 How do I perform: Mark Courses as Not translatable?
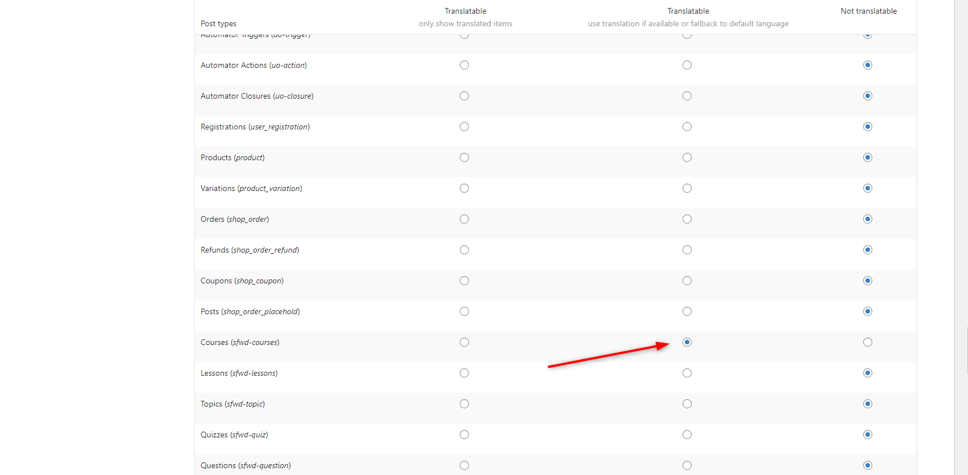click(868, 342)
